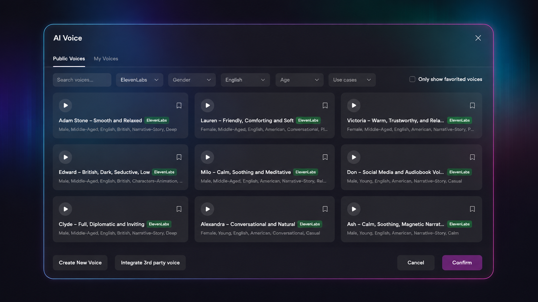The width and height of the screenshot is (538, 302).
Task: Select the Alexandra – Conversational voice title
Action: [x=248, y=224]
